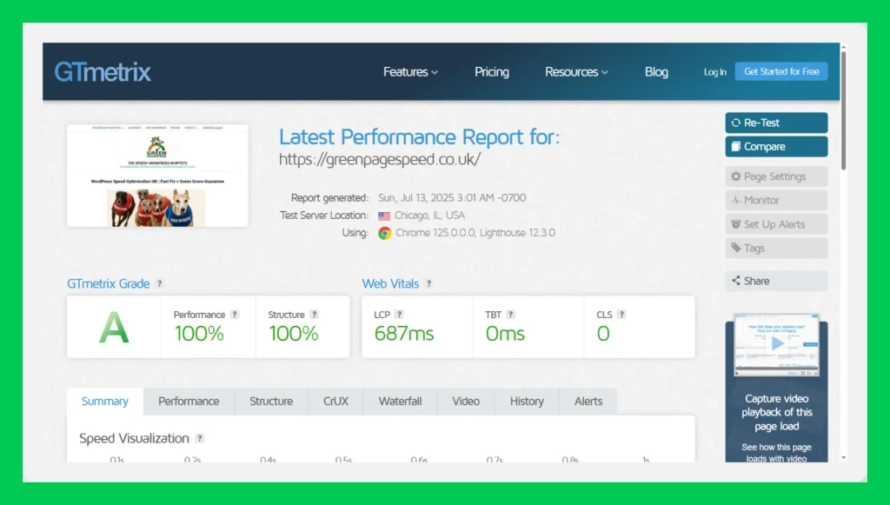The height and width of the screenshot is (505, 890).
Task: Open the History tab
Action: [x=527, y=402]
